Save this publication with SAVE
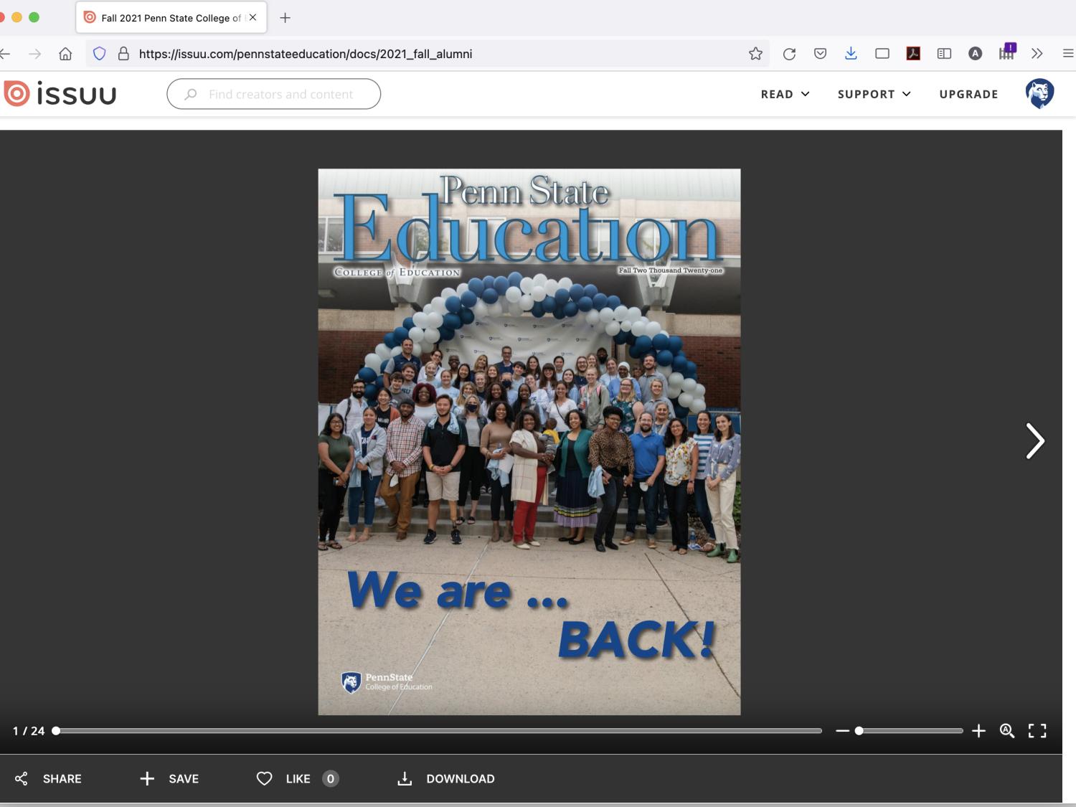Viewport: 1076px width, 807px height. (169, 779)
